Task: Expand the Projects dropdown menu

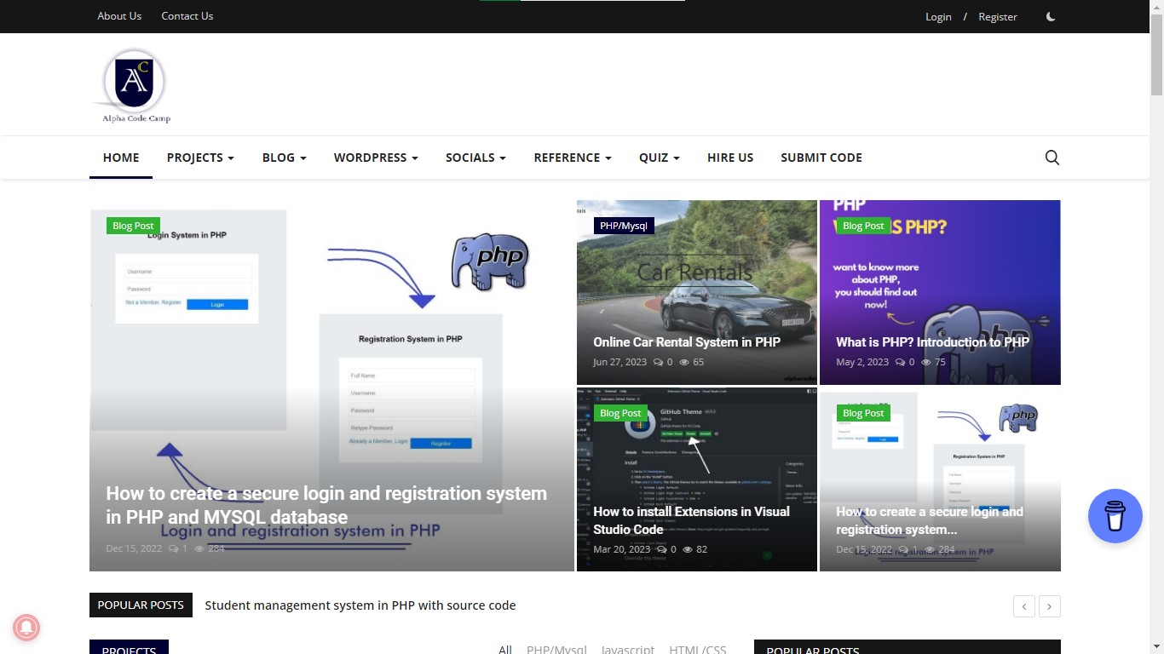Action: [x=200, y=158]
